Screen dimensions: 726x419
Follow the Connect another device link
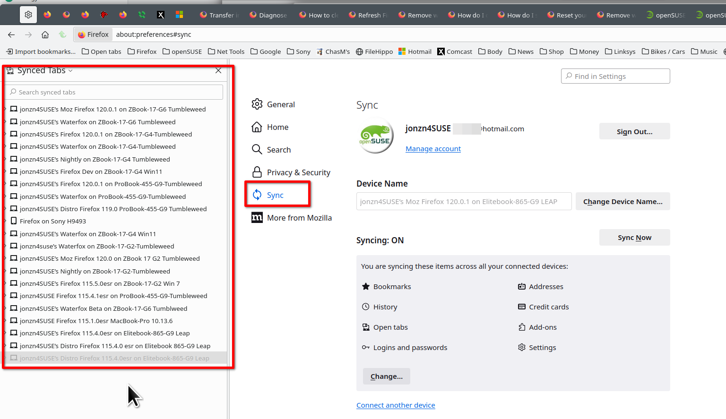tap(396, 405)
